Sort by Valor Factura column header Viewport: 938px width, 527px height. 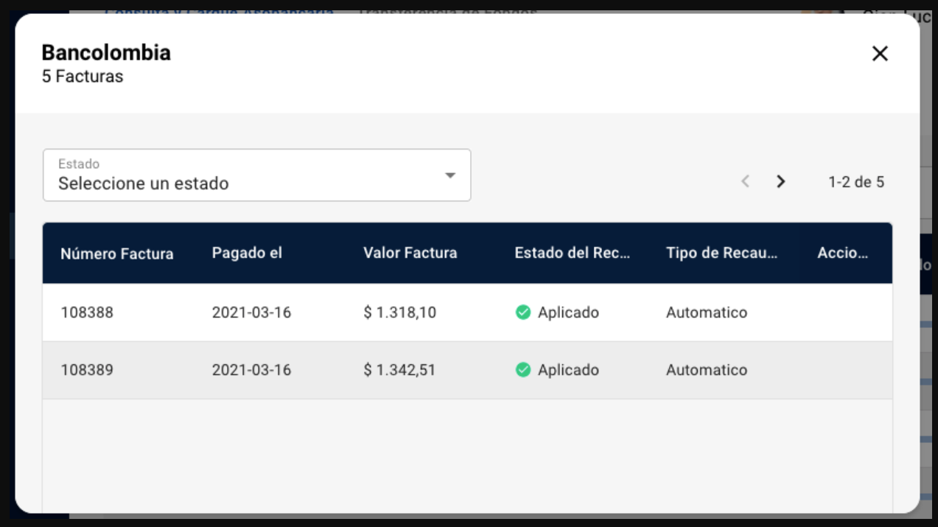(x=410, y=253)
